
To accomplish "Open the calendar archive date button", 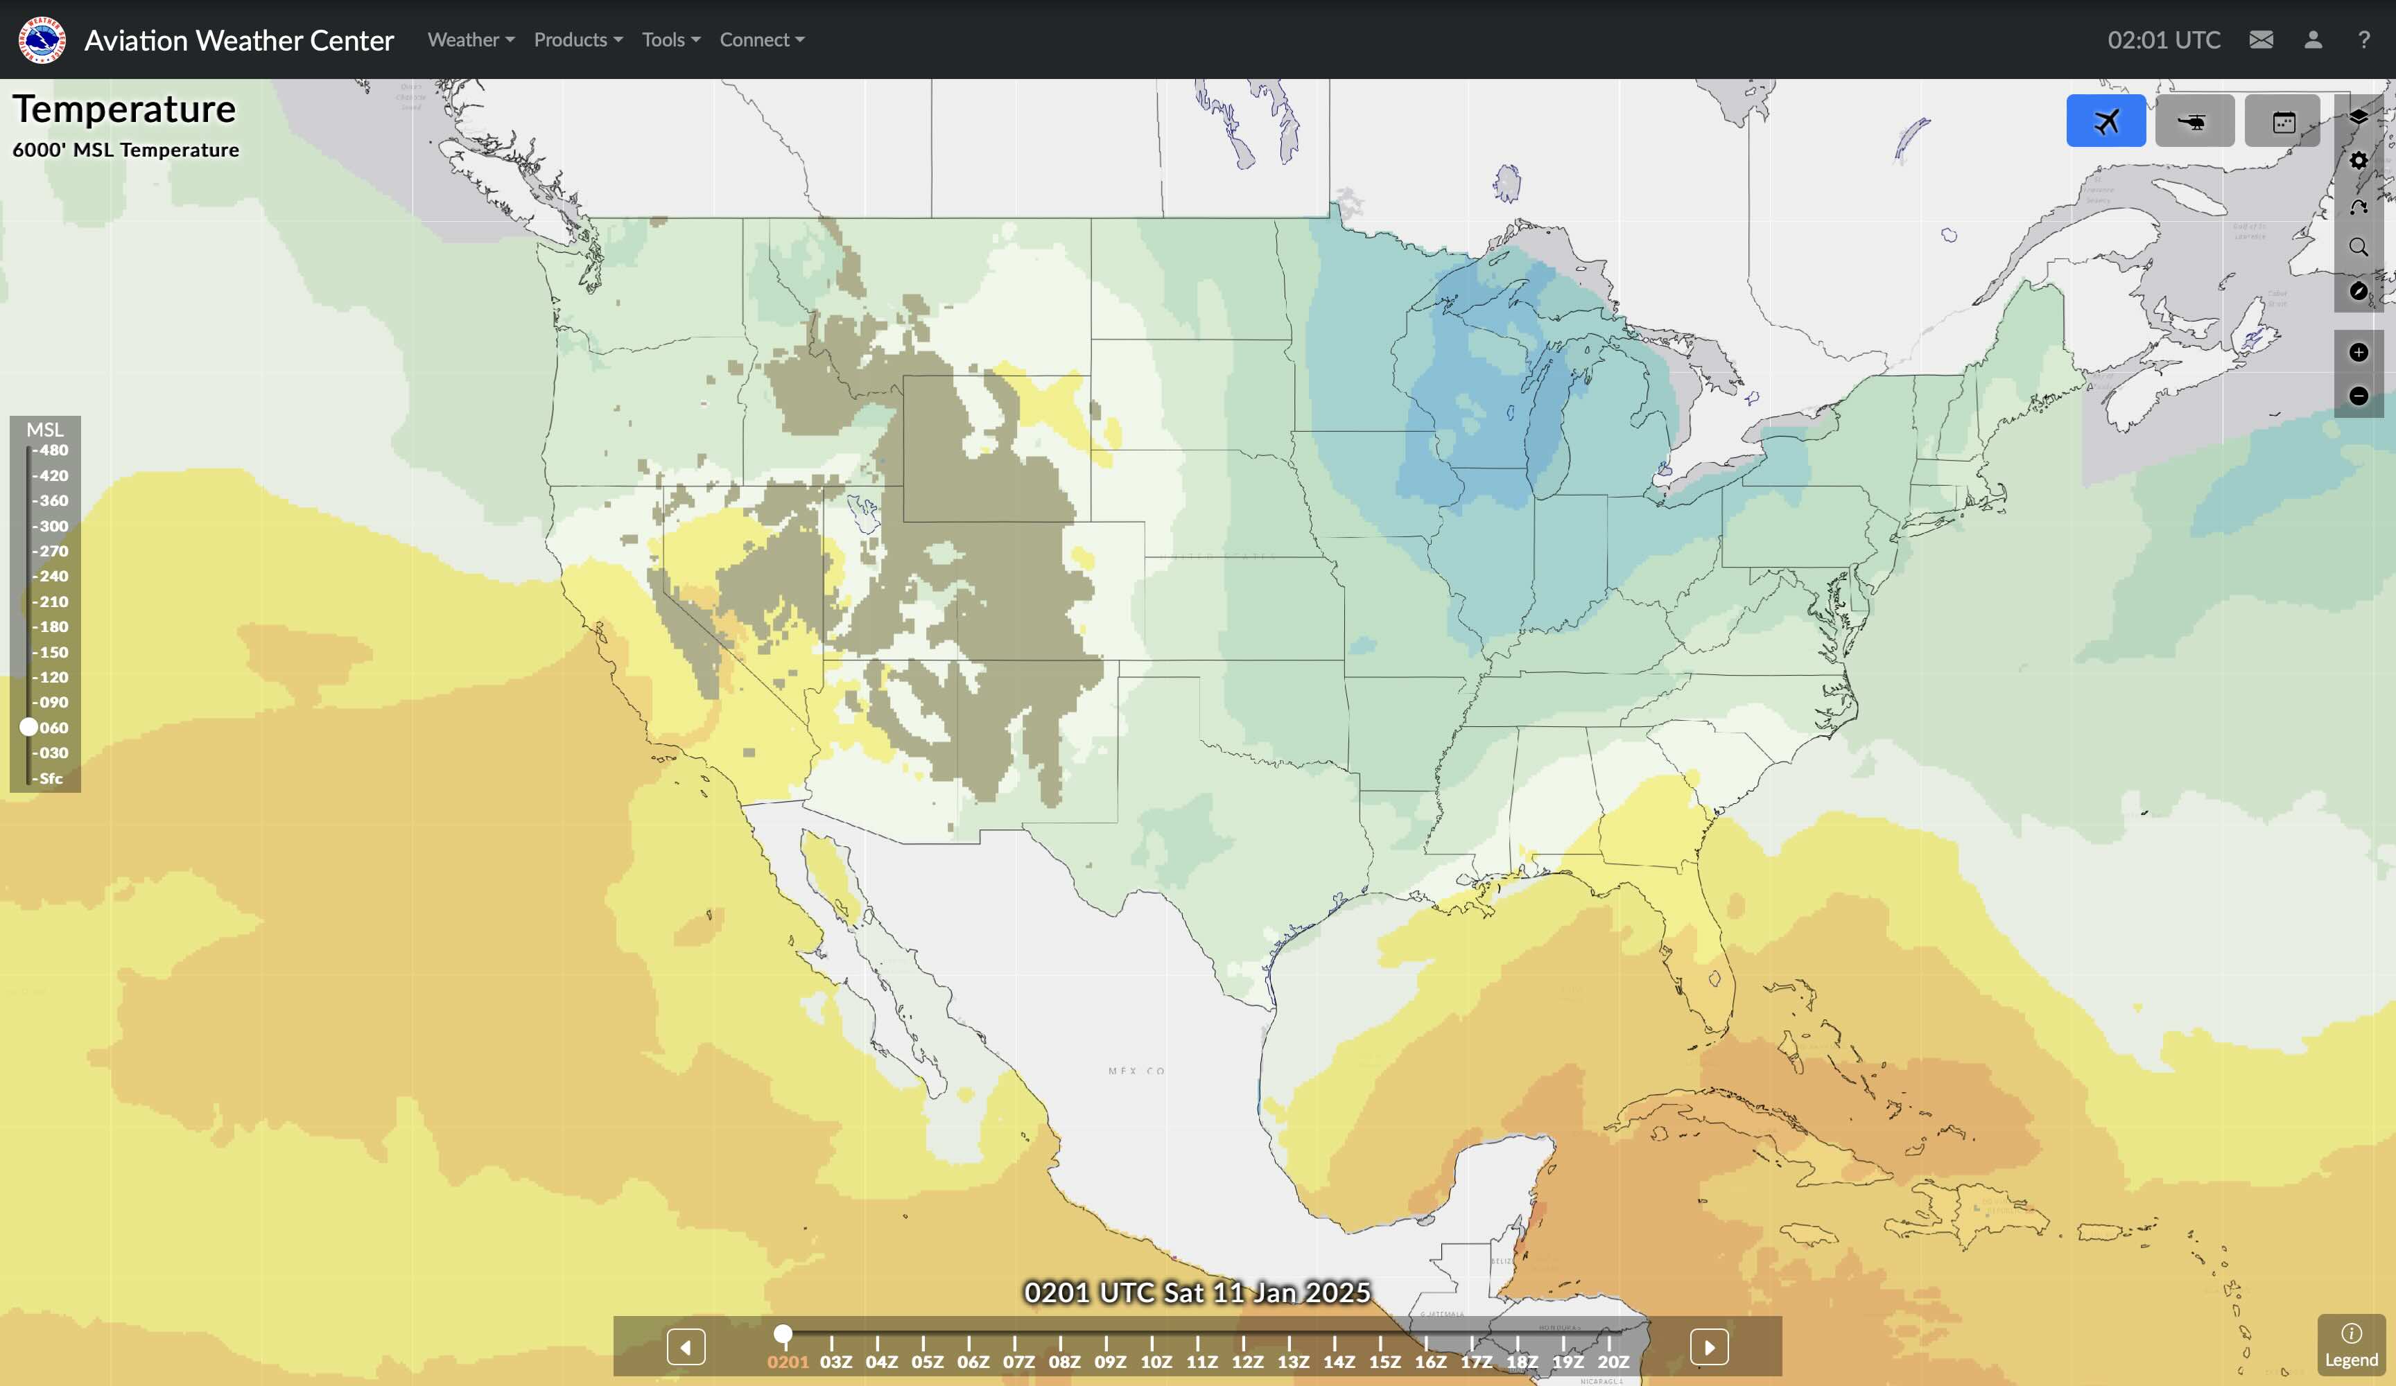I will [x=2282, y=121].
